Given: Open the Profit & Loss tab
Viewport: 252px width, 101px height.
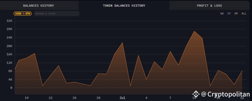Looking at the screenshot, I should click(209, 6).
